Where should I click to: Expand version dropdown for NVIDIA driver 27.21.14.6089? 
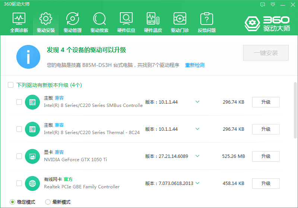tap(197, 156)
